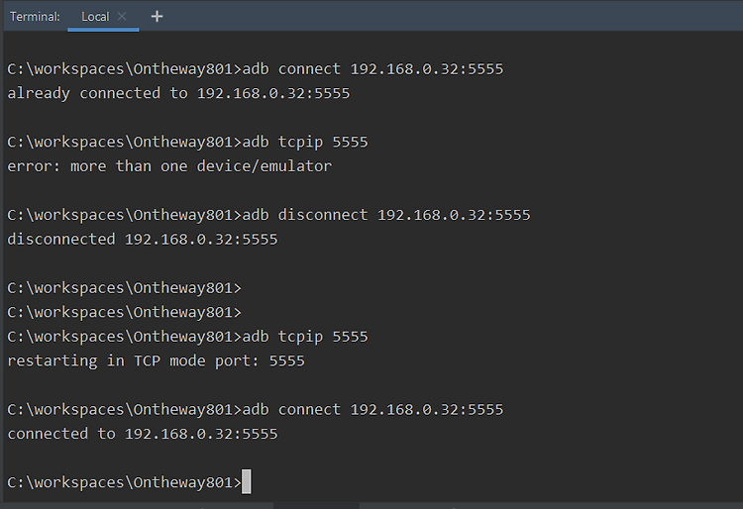Screen dimensions: 743x509
Task: Click 'port:' in the restarting message
Action: [237, 361]
